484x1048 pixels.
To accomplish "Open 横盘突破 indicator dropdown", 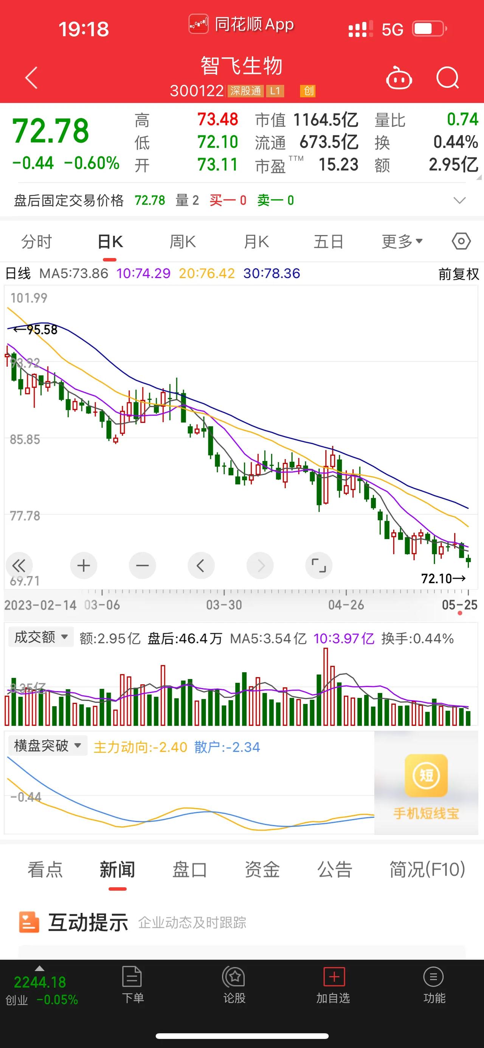I will [x=48, y=746].
